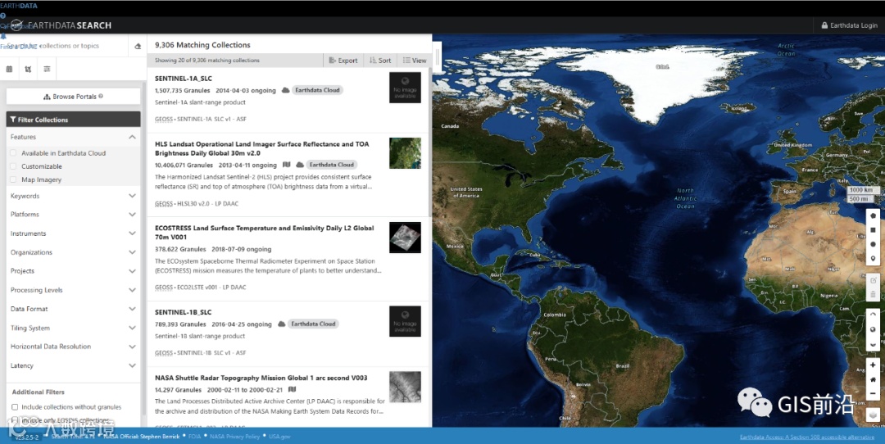Screen dimensions: 885x444
Task: Expand the Platforms filter section
Action: click(x=74, y=215)
